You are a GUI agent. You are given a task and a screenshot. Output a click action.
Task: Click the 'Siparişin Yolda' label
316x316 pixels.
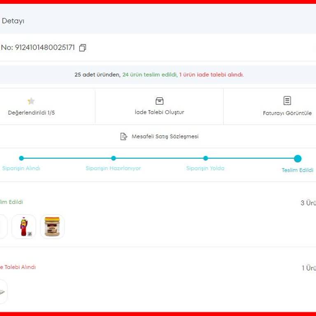(205, 168)
